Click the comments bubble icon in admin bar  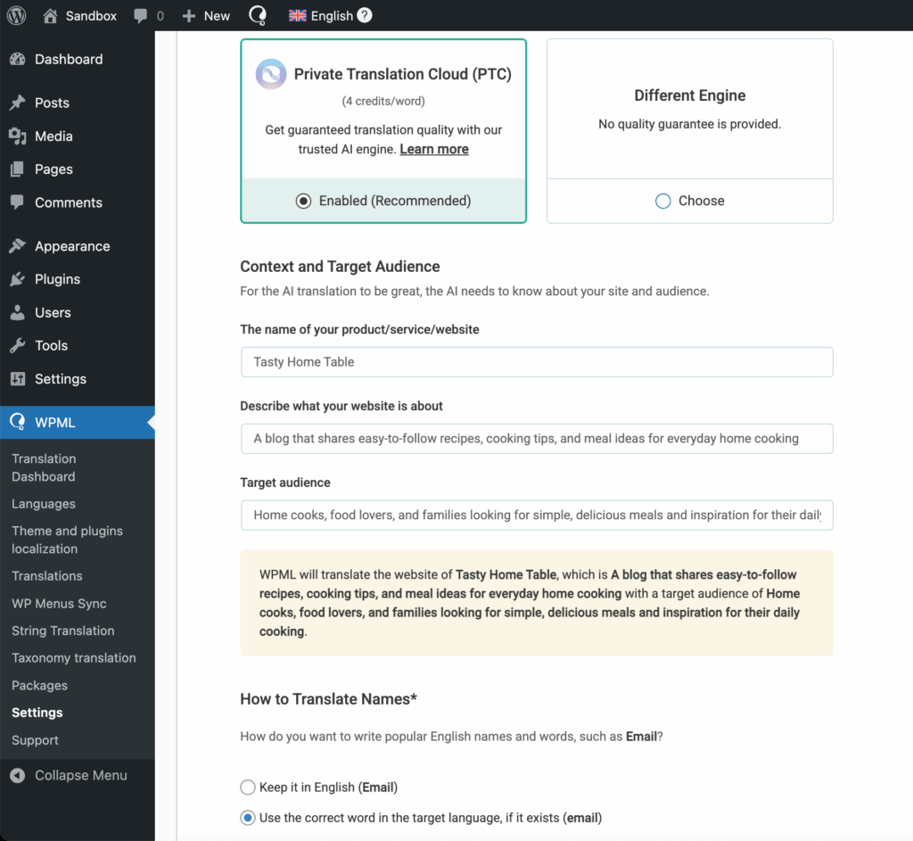(141, 15)
